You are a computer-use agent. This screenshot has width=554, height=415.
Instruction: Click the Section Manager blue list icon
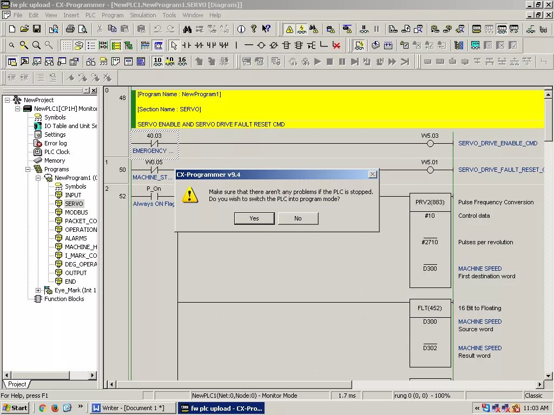(x=459, y=45)
